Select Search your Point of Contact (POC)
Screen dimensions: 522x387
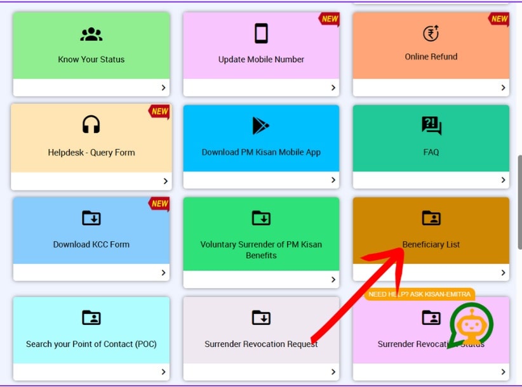[x=91, y=344]
